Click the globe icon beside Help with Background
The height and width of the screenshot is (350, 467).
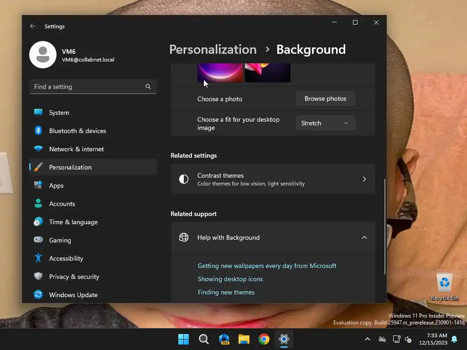tap(184, 237)
